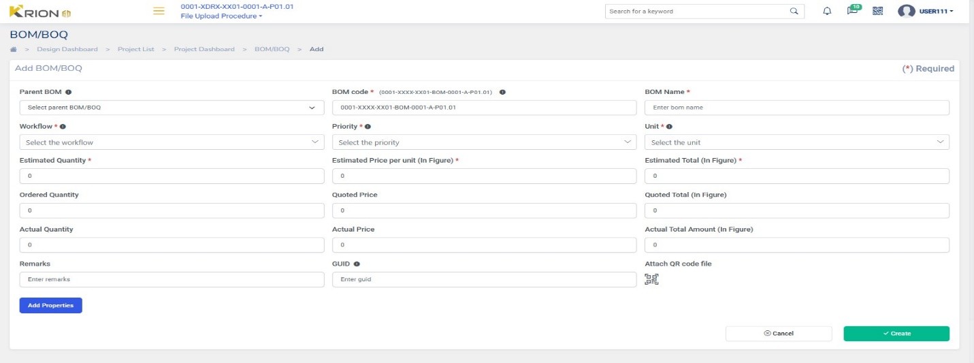
Task: Click the home breadcrumb icon
Action: 14,49
